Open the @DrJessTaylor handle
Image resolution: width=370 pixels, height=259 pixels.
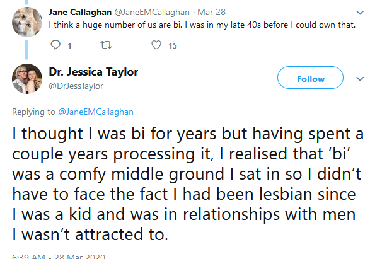76,86
